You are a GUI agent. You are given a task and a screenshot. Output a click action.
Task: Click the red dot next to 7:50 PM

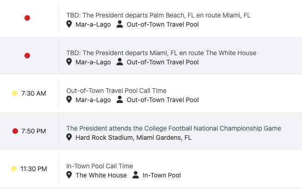point(15,131)
